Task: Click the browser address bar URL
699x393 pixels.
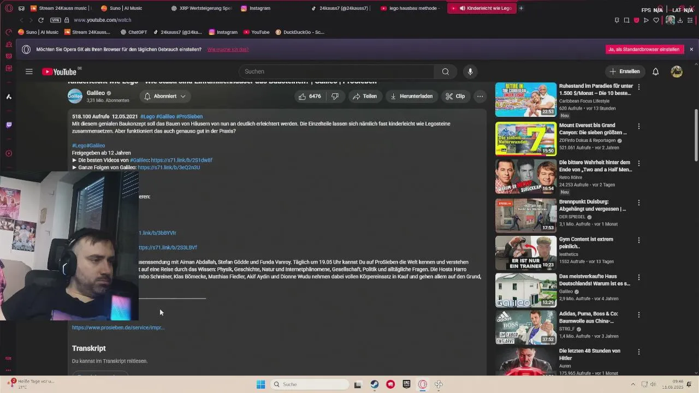Action: (x=103, y=20)
